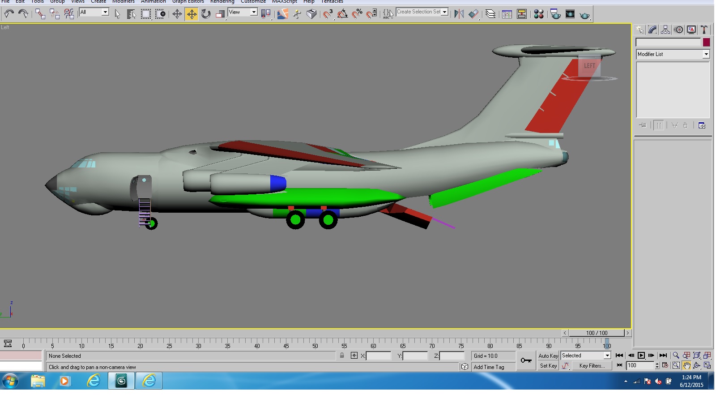Image resolution: width=716 pixels, height=403 pixels.
Task: Open the Hierarchy command panel tab
Action: (665, 30)
